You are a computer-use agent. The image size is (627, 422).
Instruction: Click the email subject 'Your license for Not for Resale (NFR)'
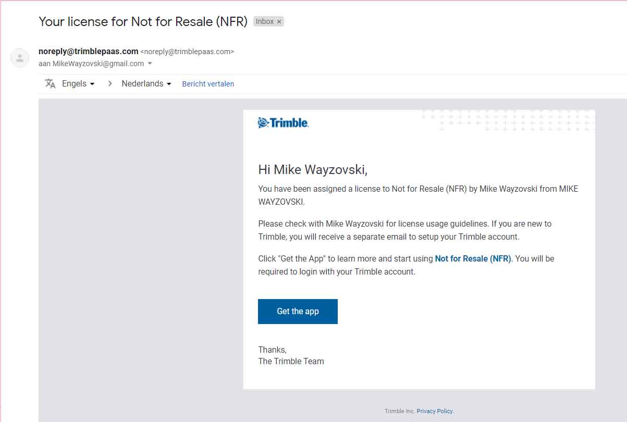143,22
